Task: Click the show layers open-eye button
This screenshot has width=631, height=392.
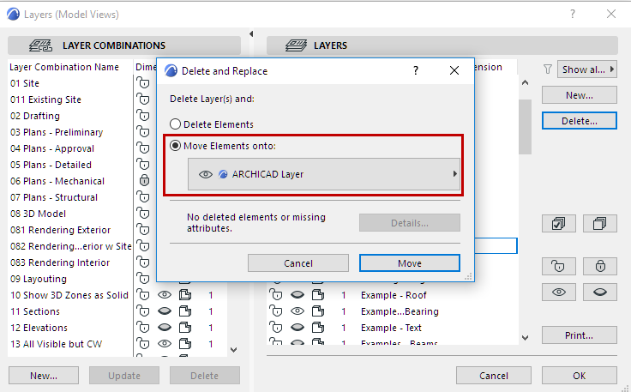Action: pyautogui.click(x=558, y=292)
